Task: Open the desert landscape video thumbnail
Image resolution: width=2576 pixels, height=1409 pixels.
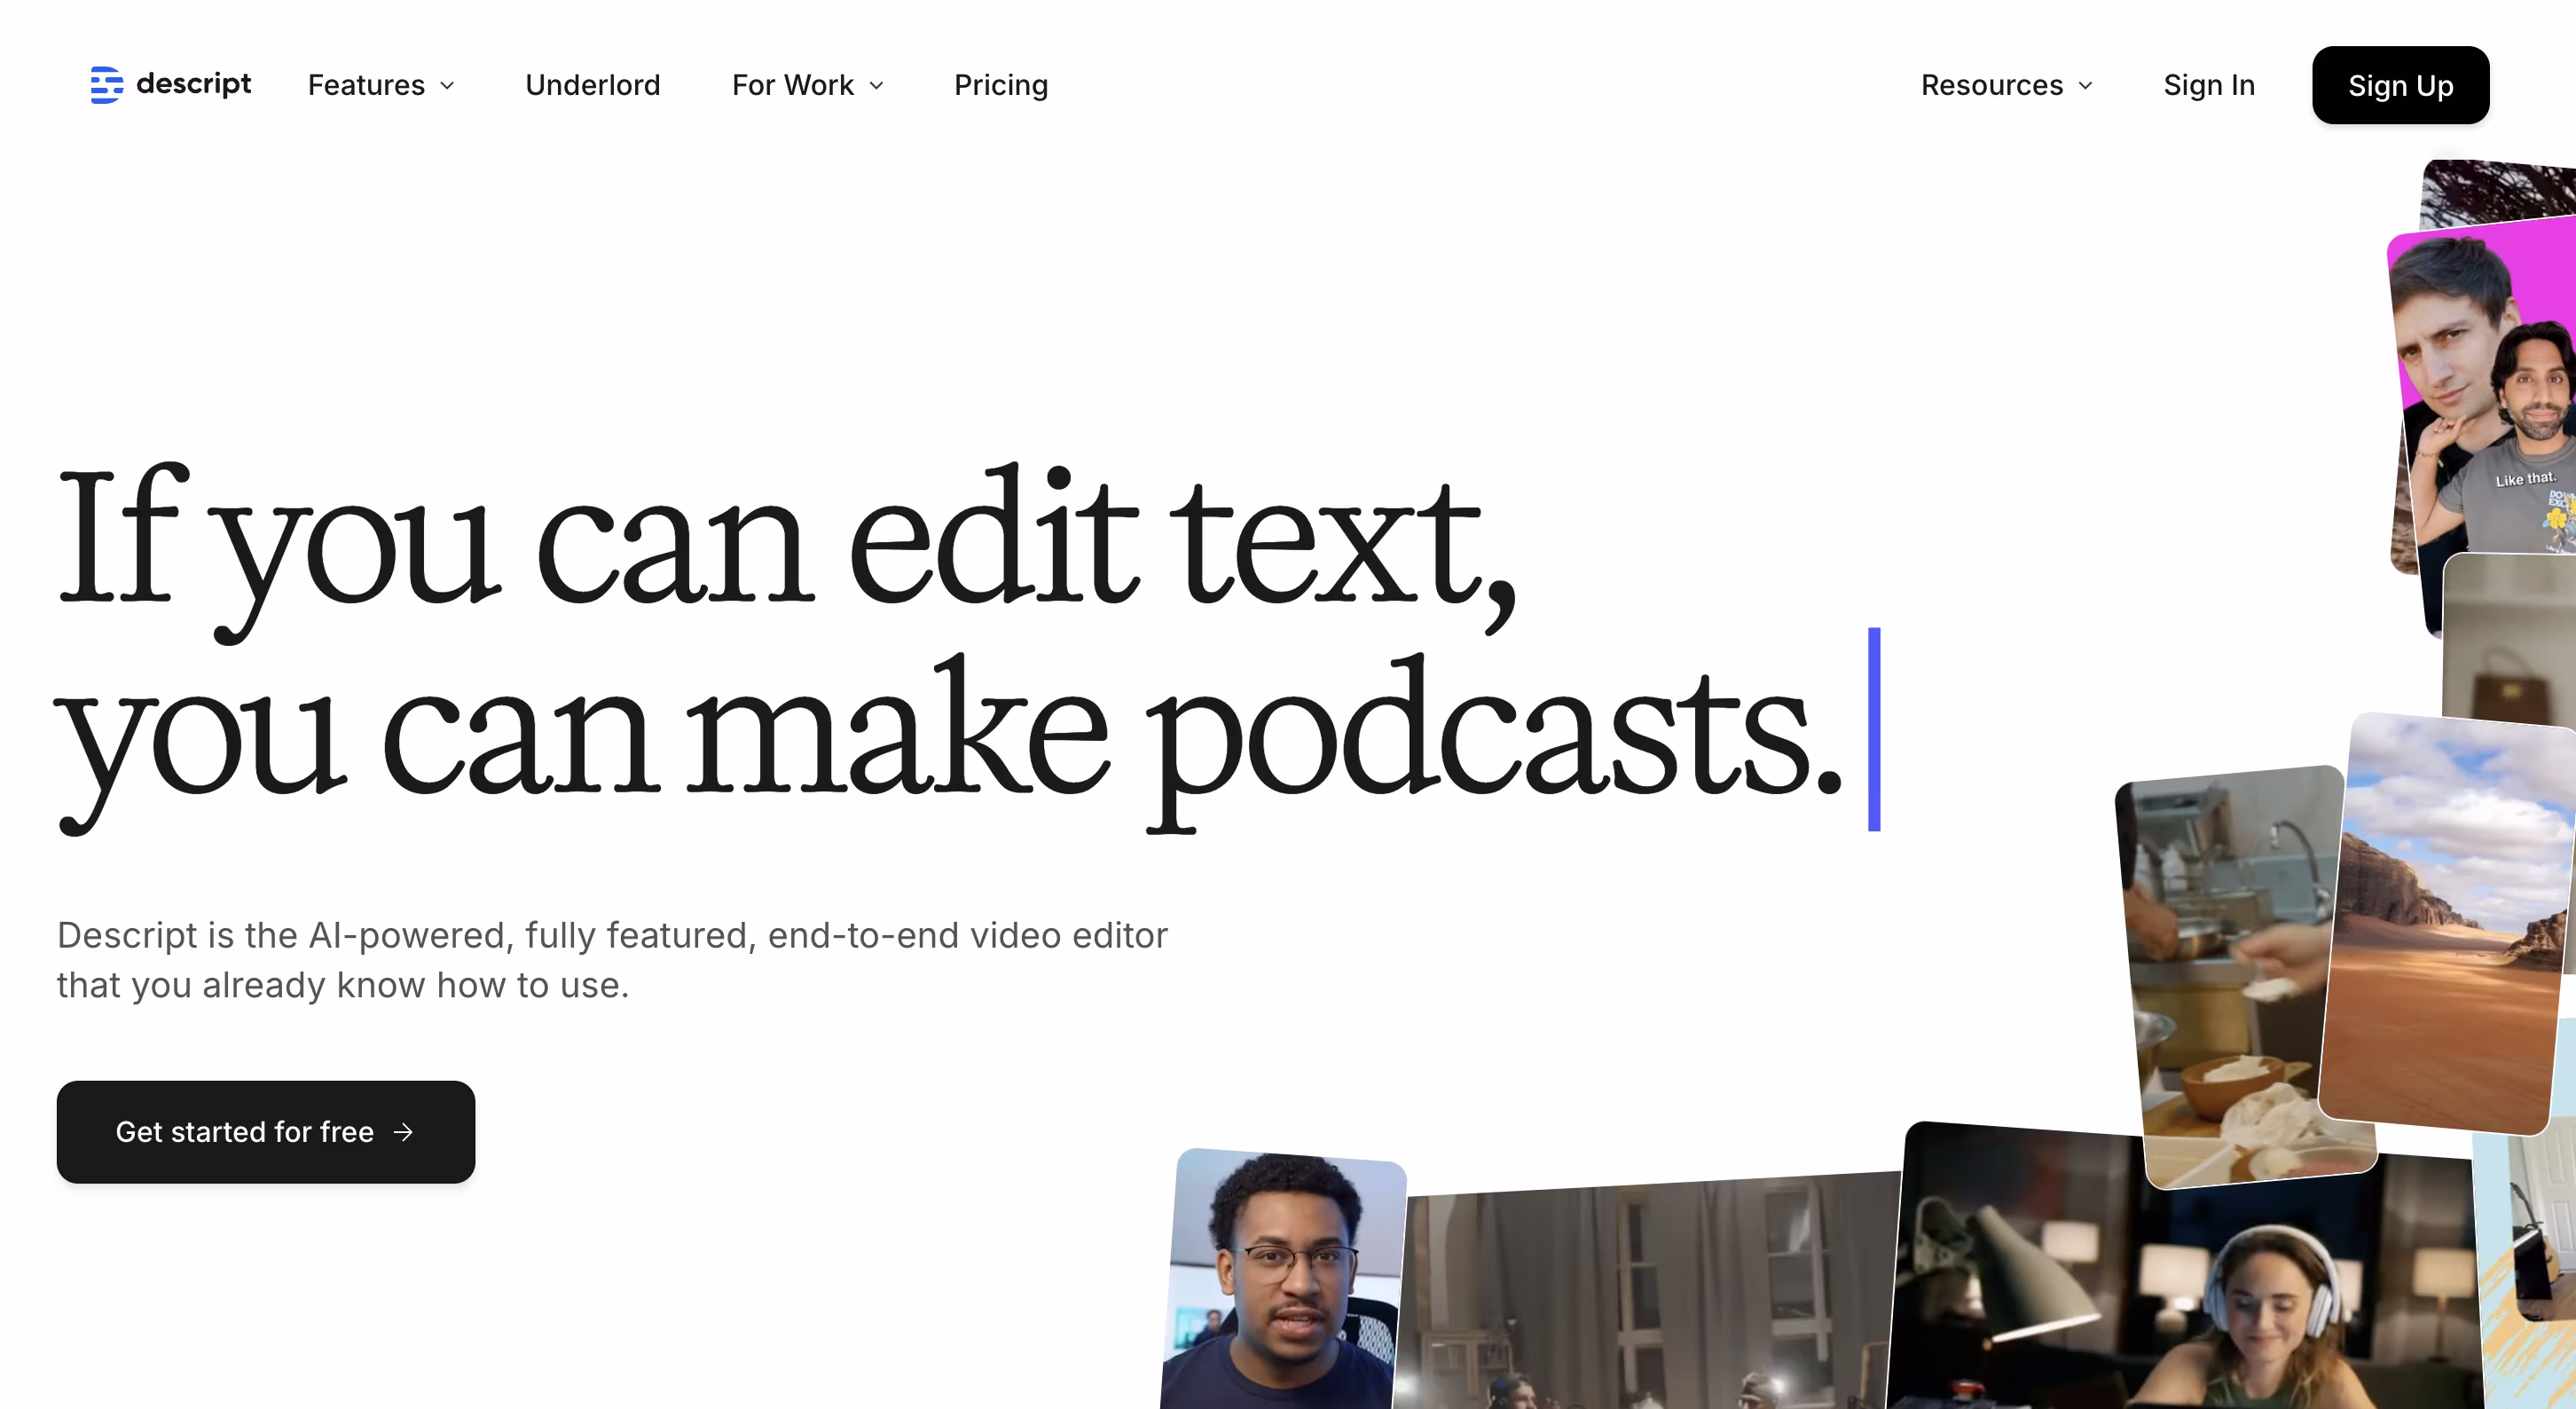Action: click(2448, 922)
